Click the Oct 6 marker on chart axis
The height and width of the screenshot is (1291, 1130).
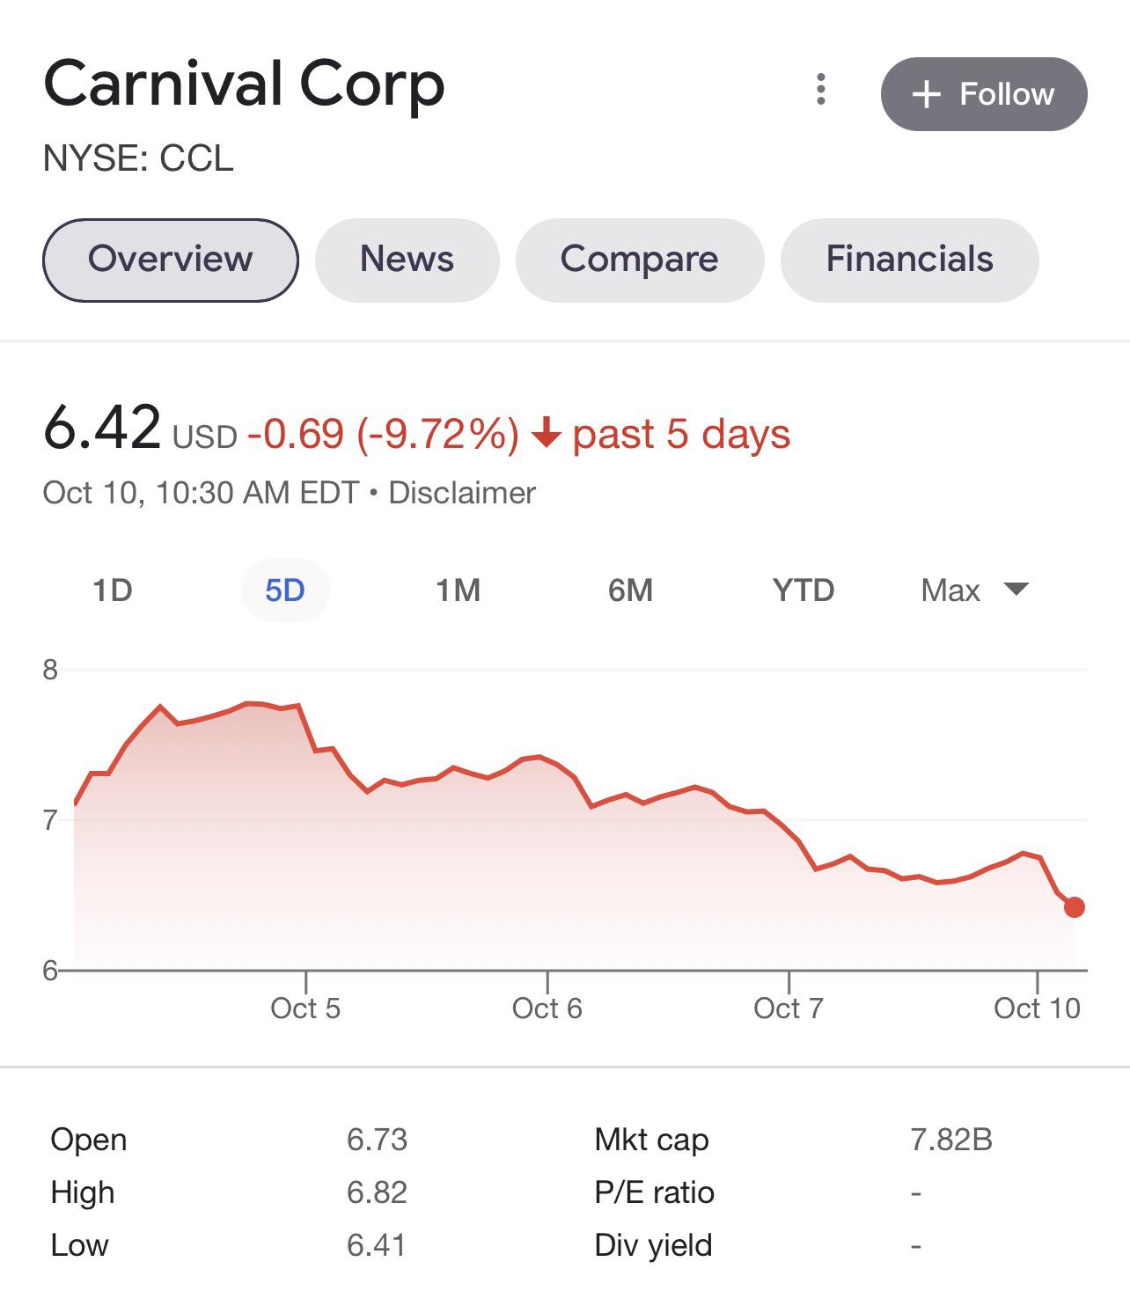click(x=547, y=1007)
